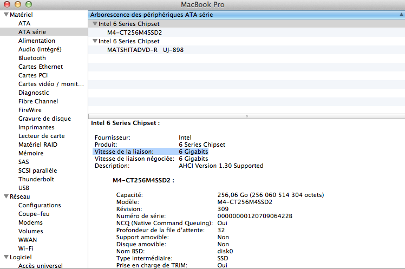
Task: Open Imprimantes in the sidebar
Action: 36,127
